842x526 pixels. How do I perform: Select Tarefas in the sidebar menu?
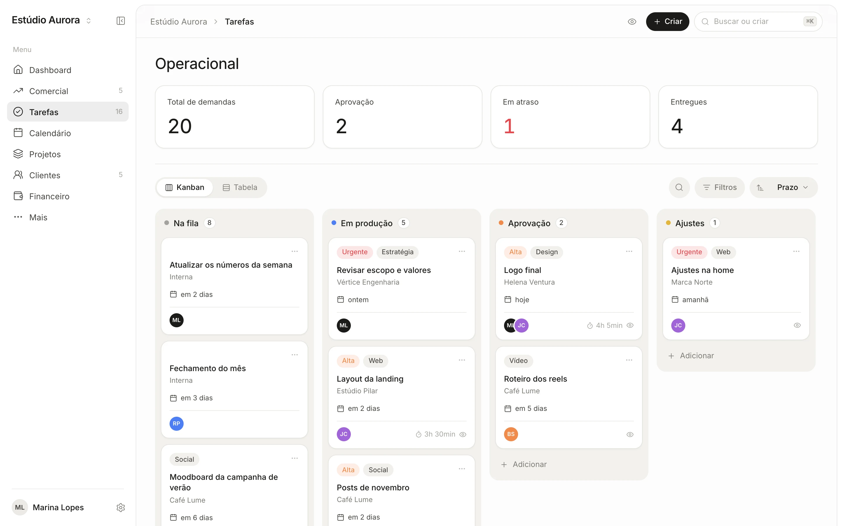tap(68, 112)
